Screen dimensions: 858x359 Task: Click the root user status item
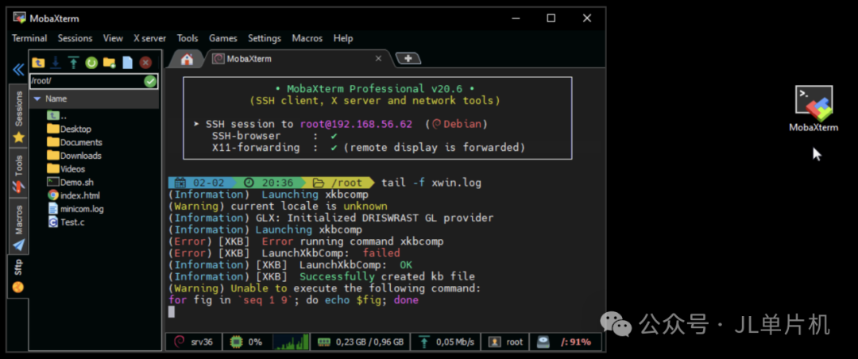pos(507,342)
